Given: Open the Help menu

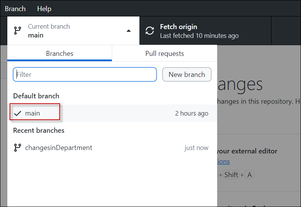Looking at the screenshot, I should tap(44, 8).
